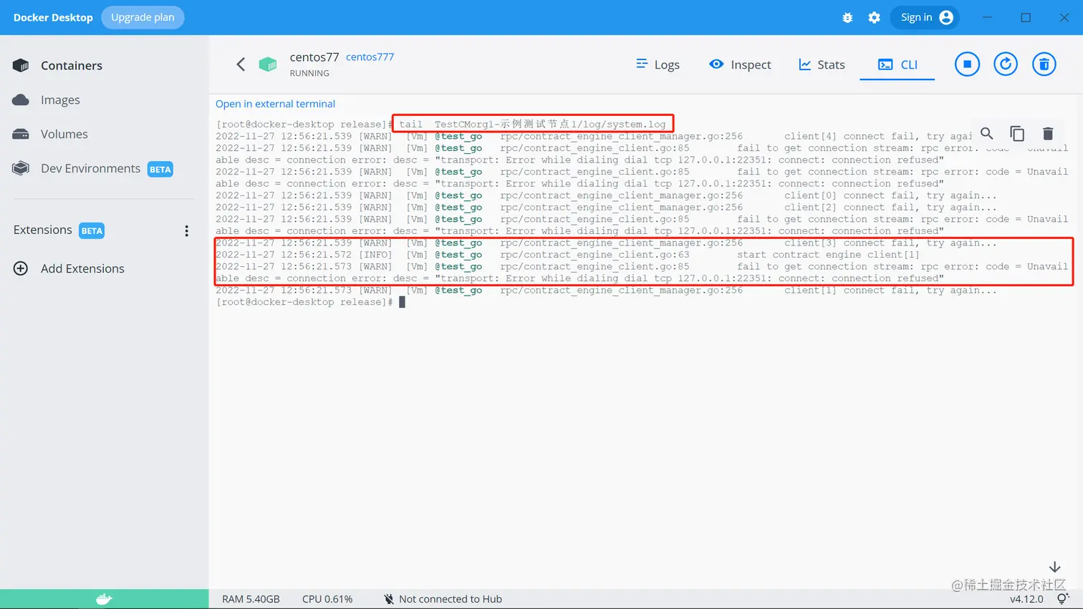The height and width of the screenshot is (609, 1083).
Task: Click the Sign in button
Action: click(926, 17)
